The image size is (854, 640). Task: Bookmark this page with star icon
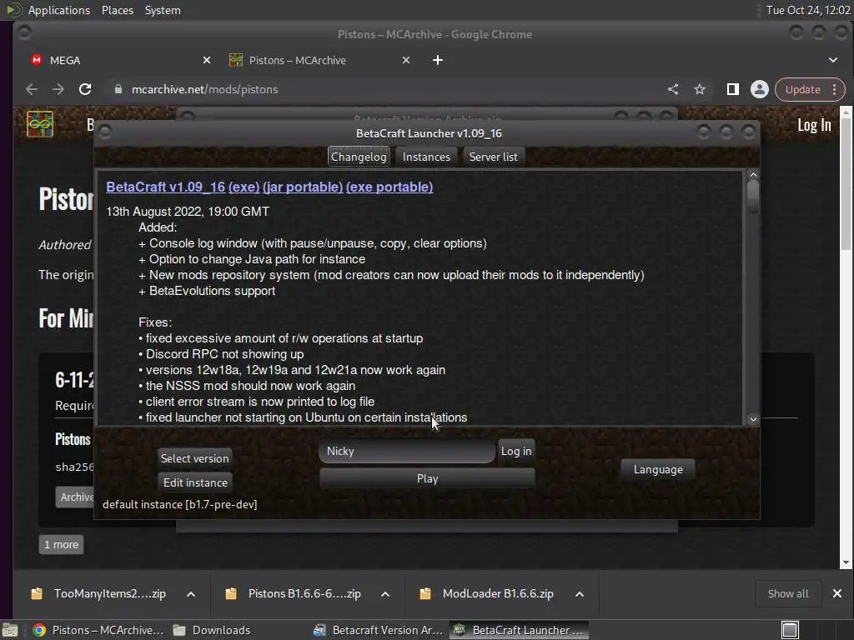pos(700,89)
